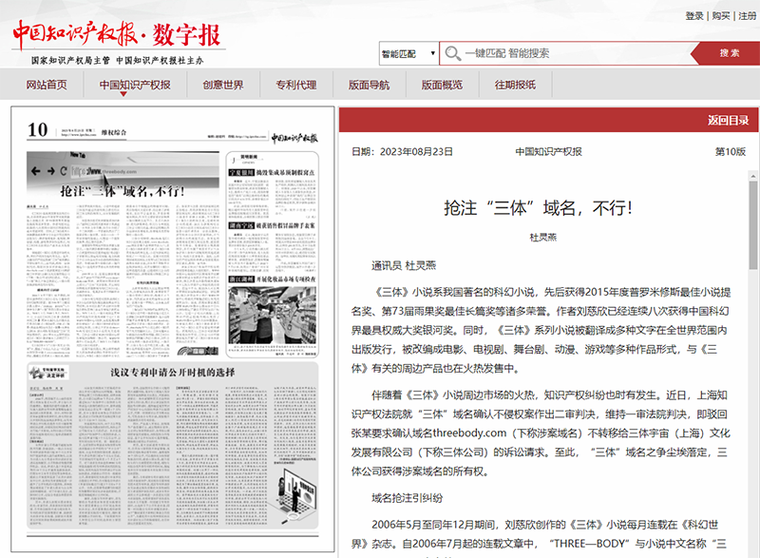The width and height of the screenshot is (760, 558).
Task: Click the 浙江湖州 news headline on page
Action: coord(272,279)
